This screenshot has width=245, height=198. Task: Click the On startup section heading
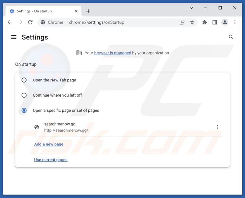[x=26, y=64]
